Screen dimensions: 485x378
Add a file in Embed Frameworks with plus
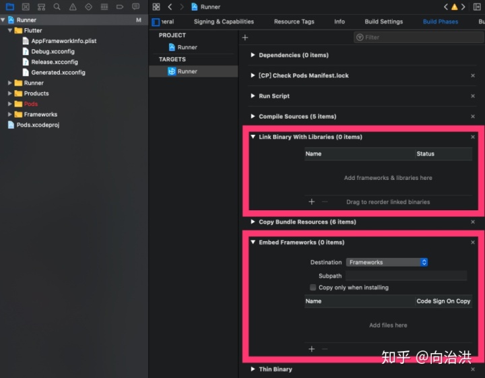311,349
